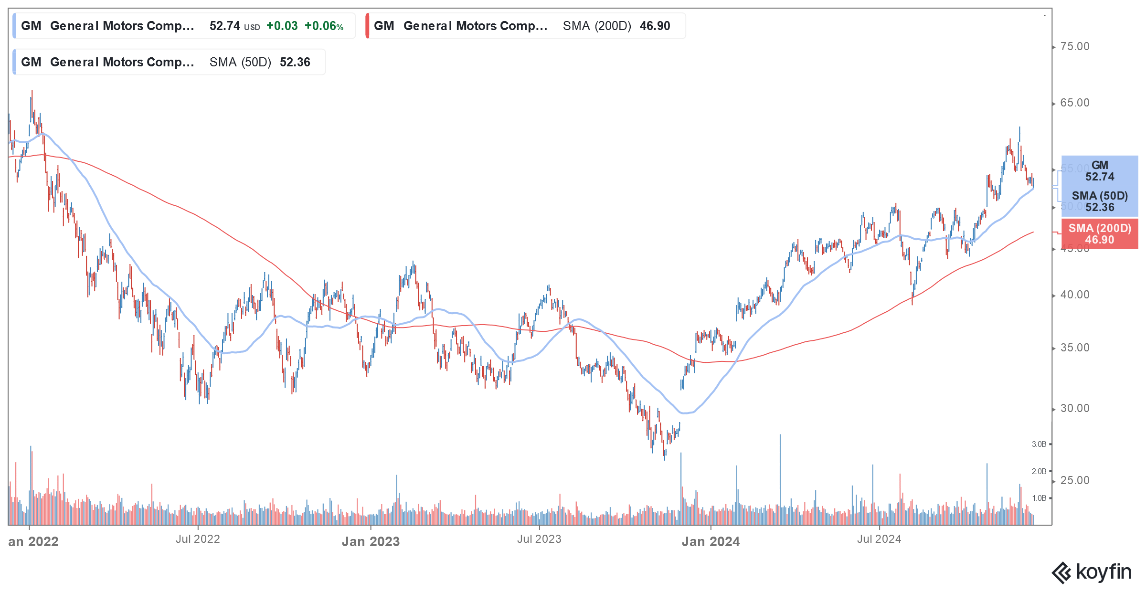Click the red SMA 200D color bar
The width and height of the screenshot is (1146, 592).
click(367, 26)
